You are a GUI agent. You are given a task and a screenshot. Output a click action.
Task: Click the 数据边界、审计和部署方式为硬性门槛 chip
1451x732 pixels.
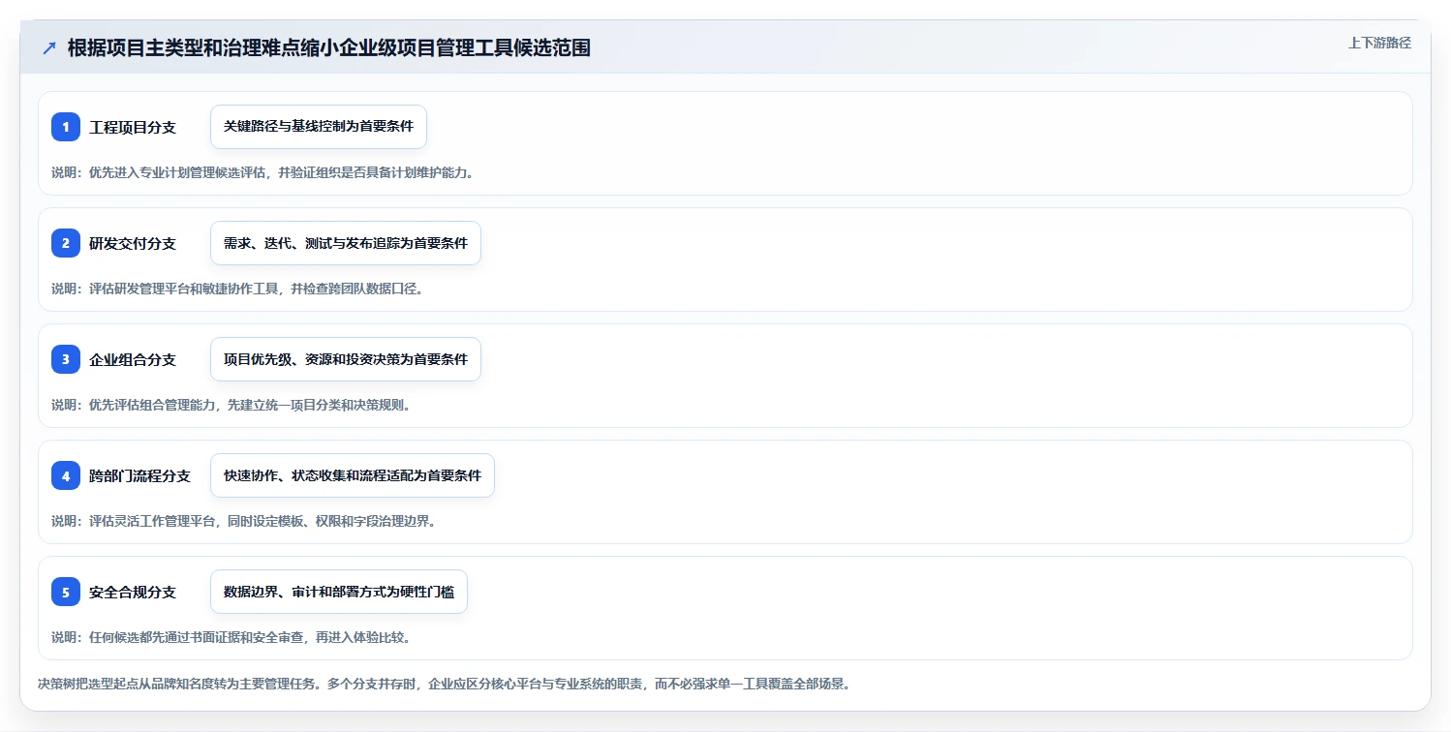pyautogui.click(x=339, y=592)
